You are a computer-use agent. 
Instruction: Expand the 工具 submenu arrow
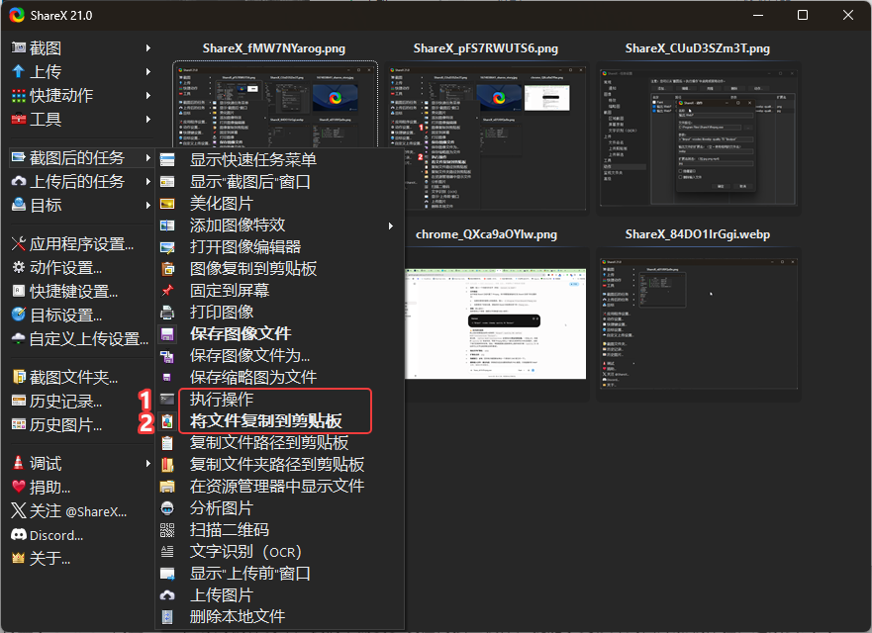click(147, 119)
